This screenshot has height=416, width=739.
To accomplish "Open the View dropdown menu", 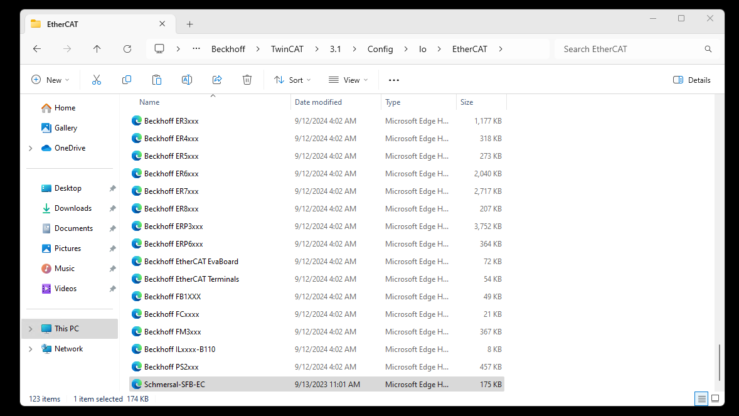I will [348, 80].
